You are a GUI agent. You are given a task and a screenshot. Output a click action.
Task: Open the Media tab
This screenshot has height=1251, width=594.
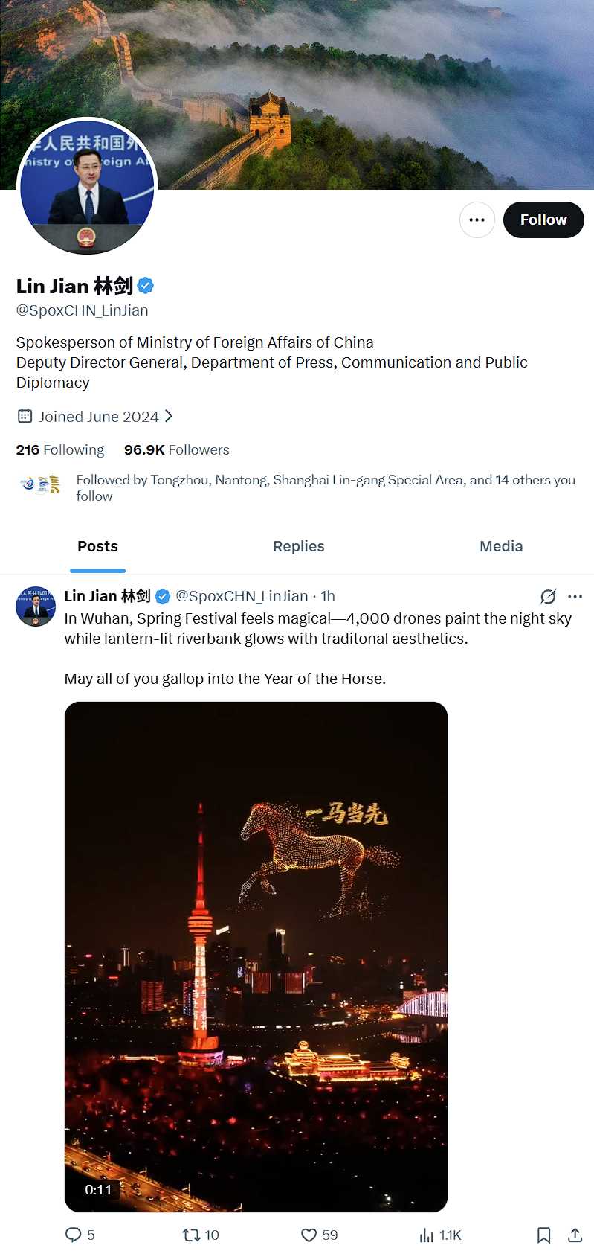tap(501, 546)
